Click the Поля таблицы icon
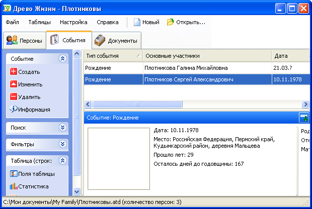312x209 pixels. click(14, 174)
